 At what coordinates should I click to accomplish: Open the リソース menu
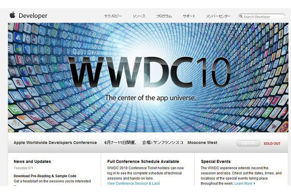click(x=139, y=16)
